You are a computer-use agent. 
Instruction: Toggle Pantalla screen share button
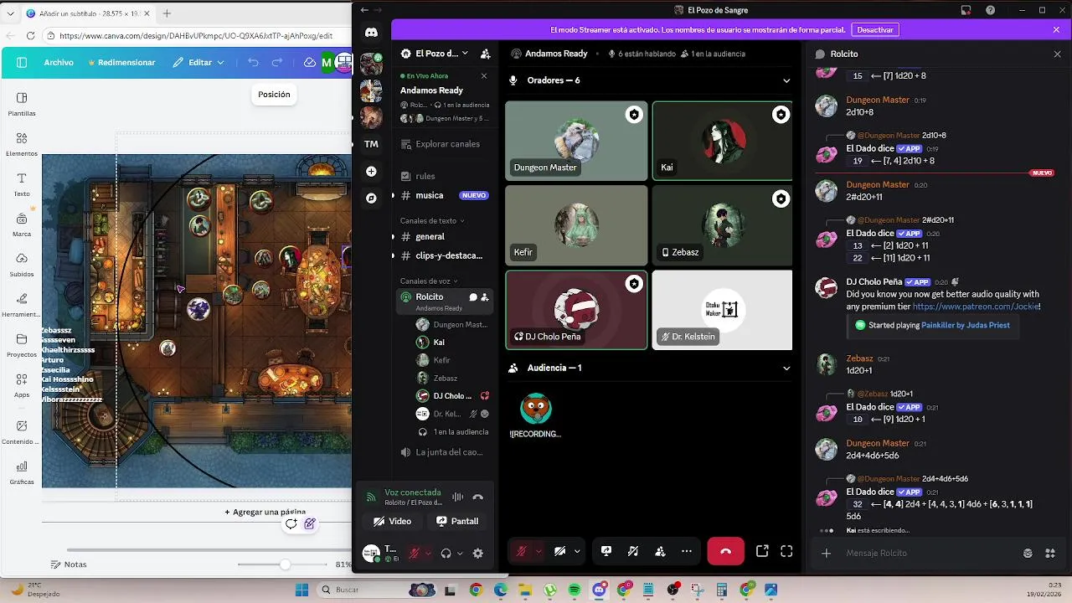tap(457, 521)
